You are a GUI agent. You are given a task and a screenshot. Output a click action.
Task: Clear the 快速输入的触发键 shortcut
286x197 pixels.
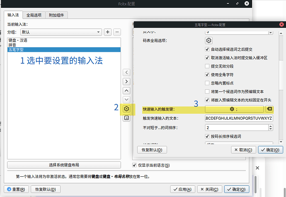click(269, 109)
